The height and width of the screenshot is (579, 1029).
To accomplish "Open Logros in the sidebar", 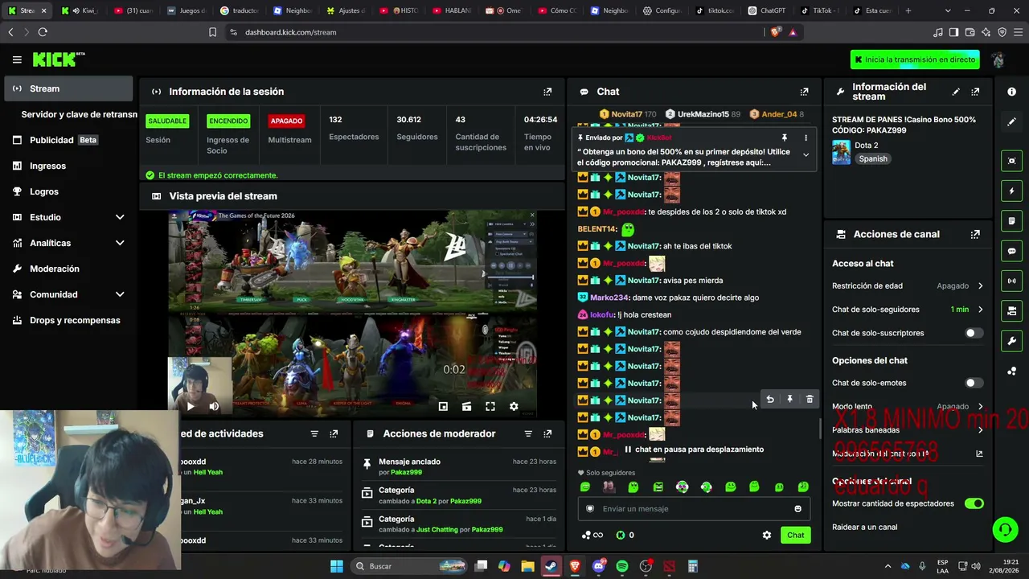I will (68, 191).
